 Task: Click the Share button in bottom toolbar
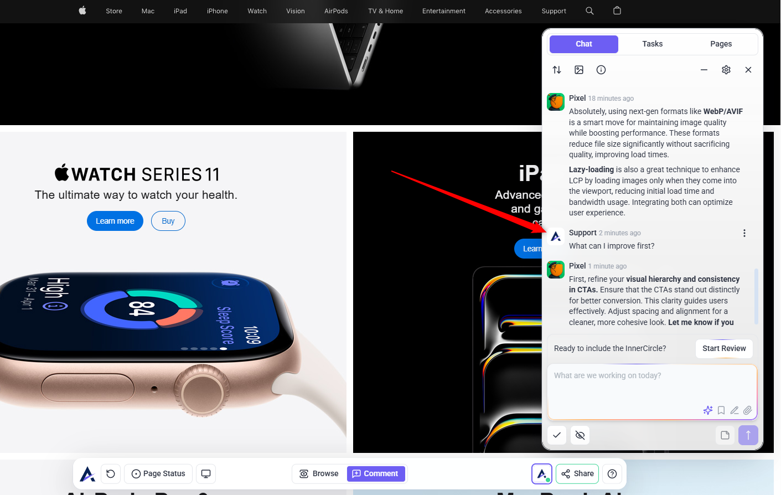[x=577, y=474]
